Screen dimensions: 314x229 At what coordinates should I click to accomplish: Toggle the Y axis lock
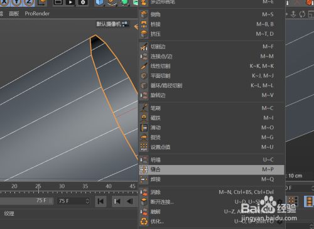tap(17, 3)
